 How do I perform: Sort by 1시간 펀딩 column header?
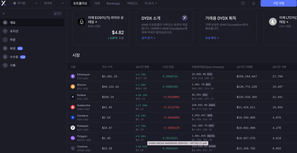click(168, 67)
